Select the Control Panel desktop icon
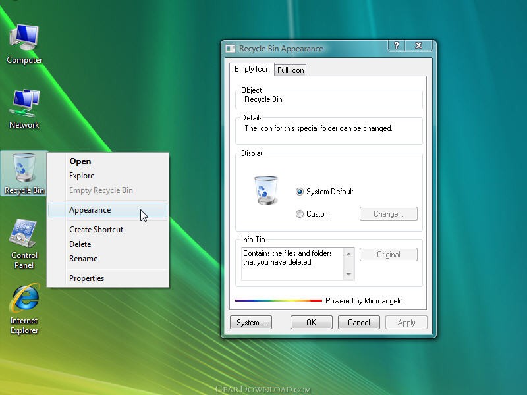 click(x=24, y=244)
